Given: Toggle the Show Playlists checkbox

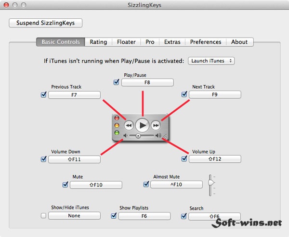Looking at the screenshot, I should point(114,216).
